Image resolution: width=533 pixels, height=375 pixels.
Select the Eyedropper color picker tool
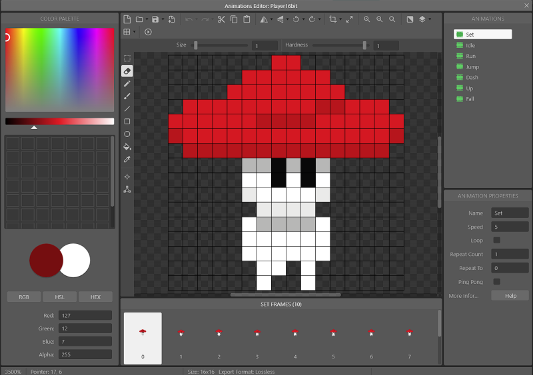coord(127,159)
